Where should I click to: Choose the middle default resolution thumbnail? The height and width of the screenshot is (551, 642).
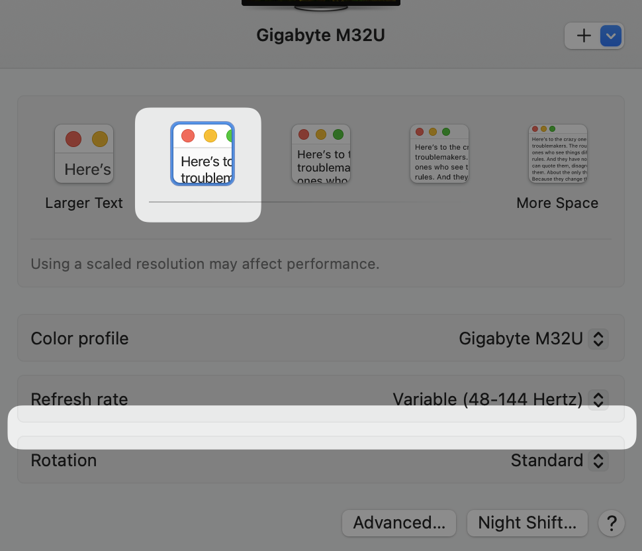click(321, 154)
